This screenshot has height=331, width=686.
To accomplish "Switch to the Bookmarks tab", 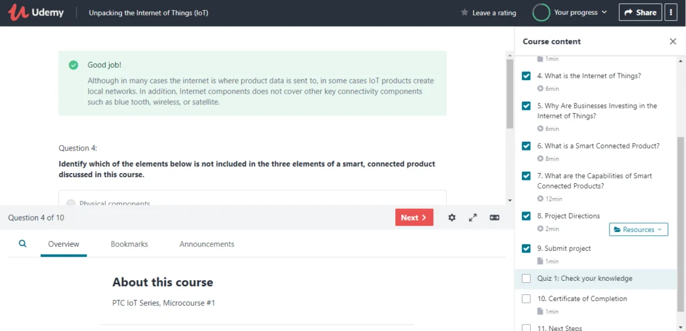I will click(129, 244).
